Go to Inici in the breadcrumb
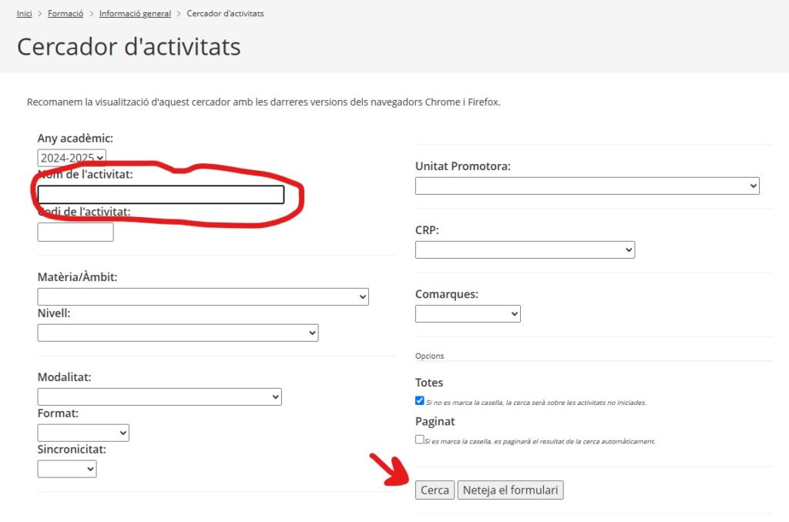Image resolution: width=789 pixels, height=522 pixels. click(x=25, y=14)
